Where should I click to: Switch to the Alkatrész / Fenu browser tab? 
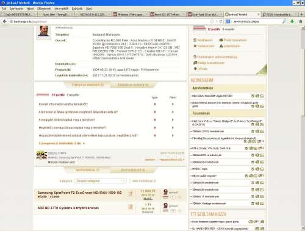tap(130, 15)
